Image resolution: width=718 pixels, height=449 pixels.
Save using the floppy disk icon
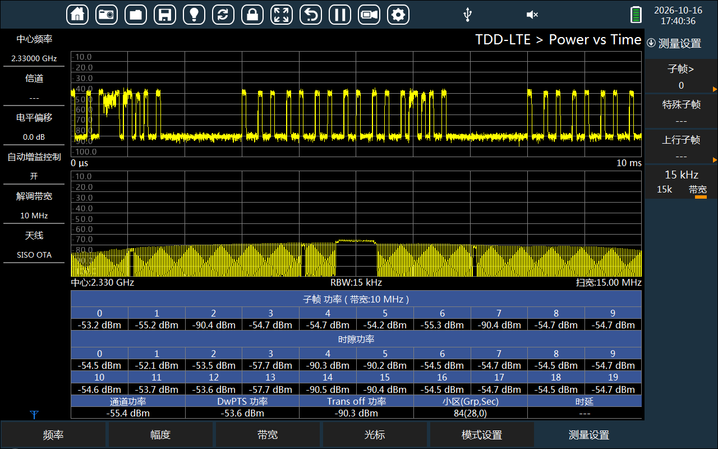click(165, 15)
